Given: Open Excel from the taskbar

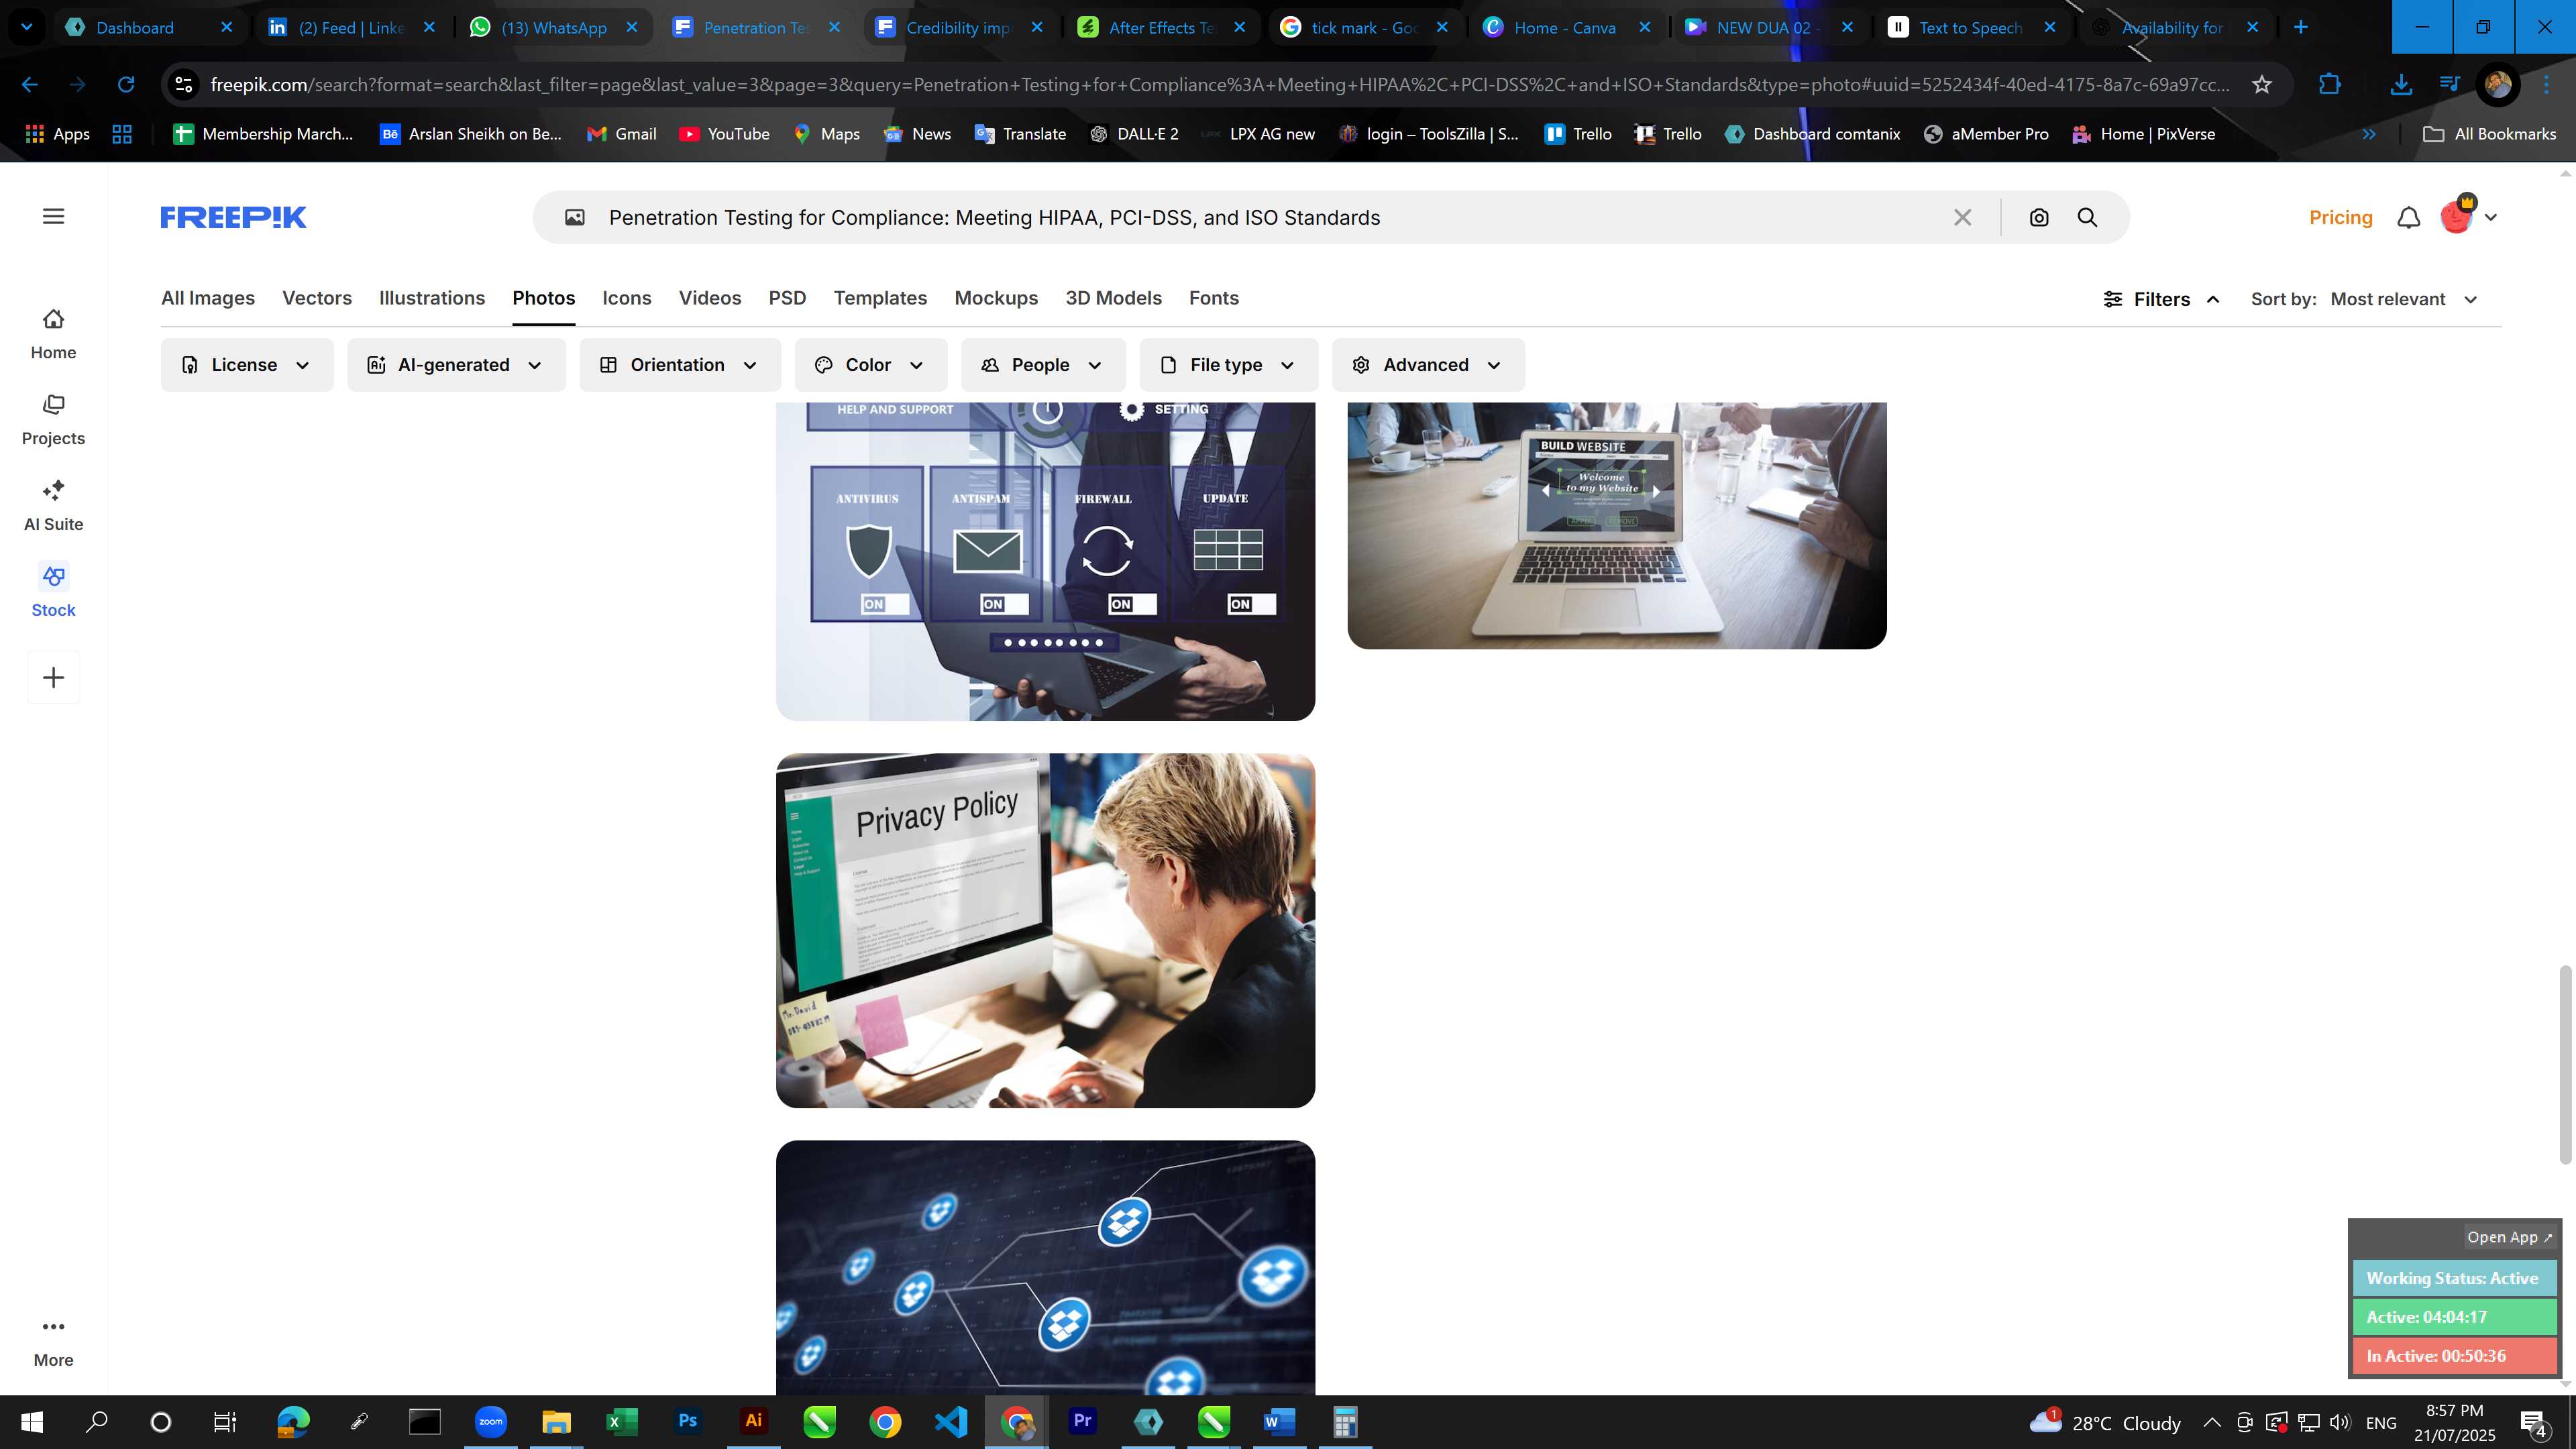Looking at the screenshot, I should pos(621,1421).
